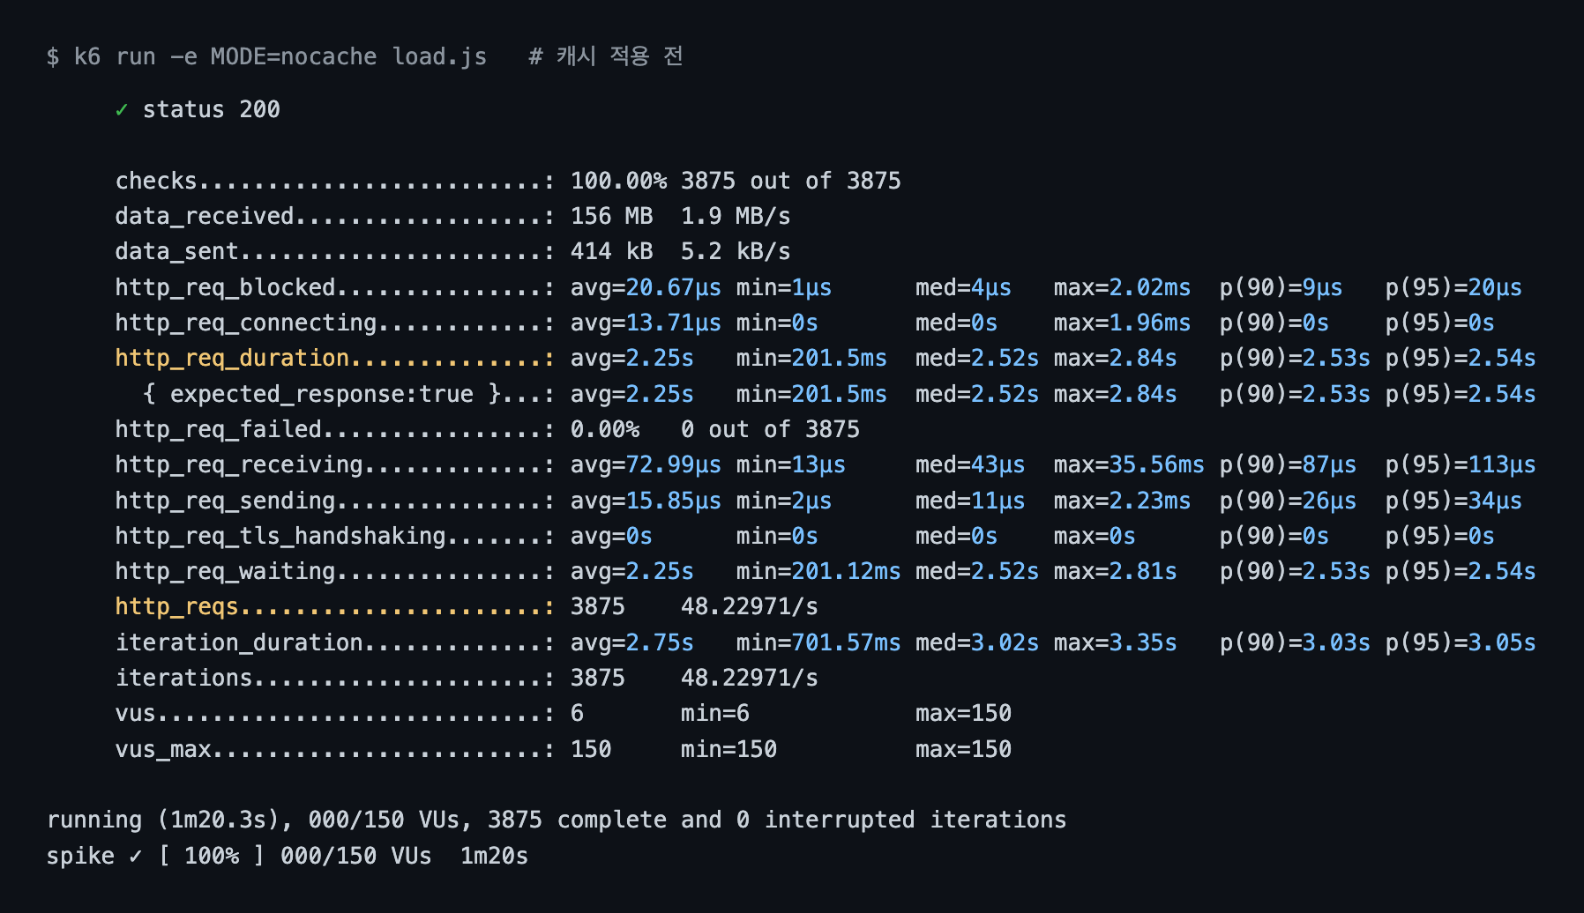1584x913 pixels.
Task: Click the "http_req_receiving" metric label
Action: pyautogui.click(x=239, y=464)
